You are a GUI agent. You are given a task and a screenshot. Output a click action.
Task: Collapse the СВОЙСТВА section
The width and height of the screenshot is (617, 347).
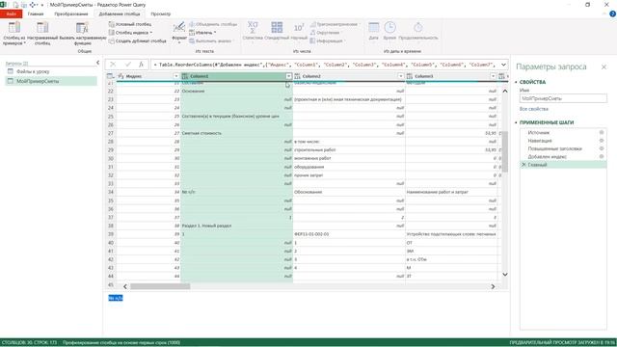517,82
